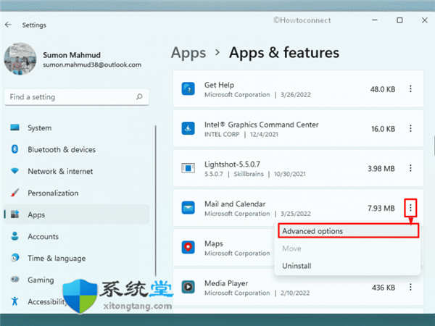
Task: Click the Maps app title
Action: point(214,243)
